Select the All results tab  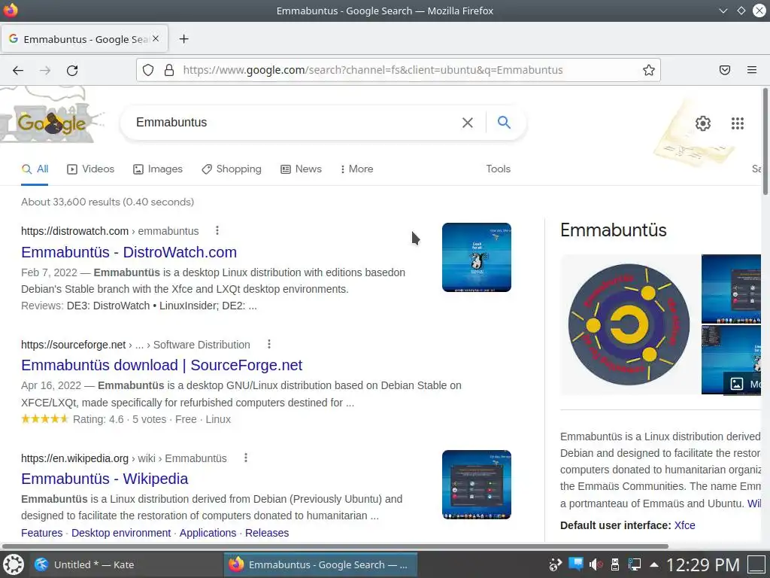coord(35,169)
